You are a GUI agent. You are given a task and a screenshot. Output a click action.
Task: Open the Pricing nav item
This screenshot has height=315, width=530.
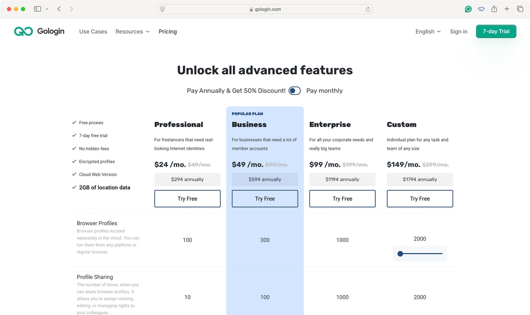click(168, 31)
